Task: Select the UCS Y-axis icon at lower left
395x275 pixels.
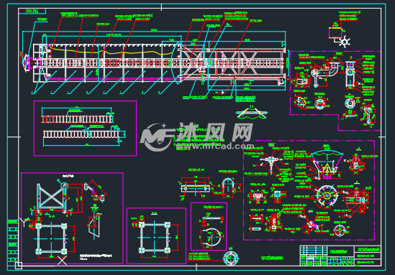Action: coord(24,221)
